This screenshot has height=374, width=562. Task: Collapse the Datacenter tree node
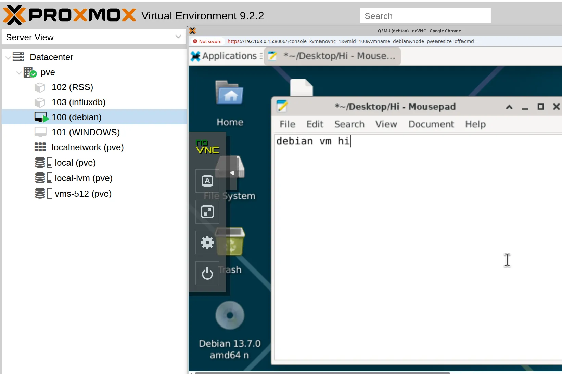click(8, 57)
